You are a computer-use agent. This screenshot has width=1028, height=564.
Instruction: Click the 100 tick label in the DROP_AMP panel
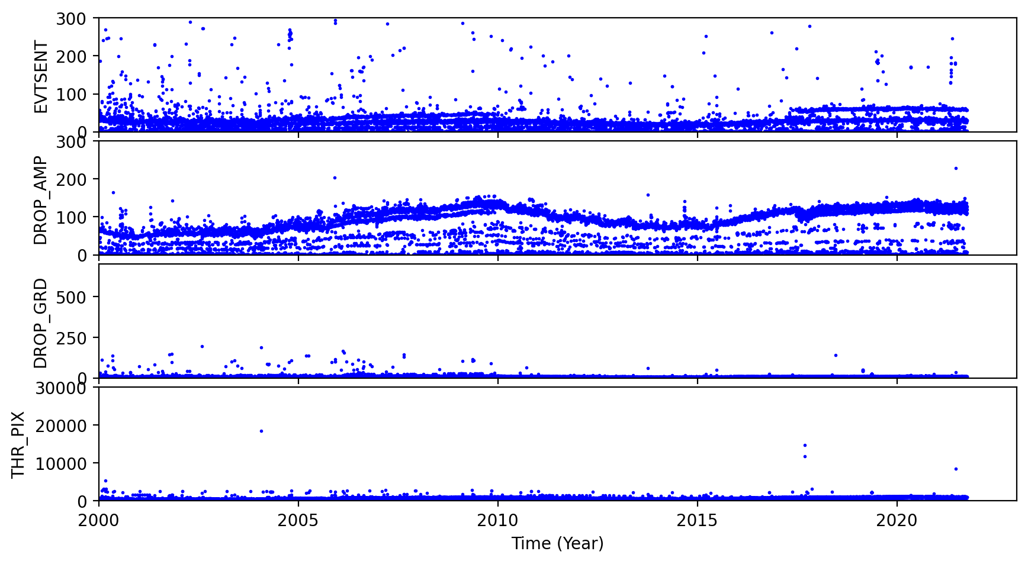coord(72,217)
